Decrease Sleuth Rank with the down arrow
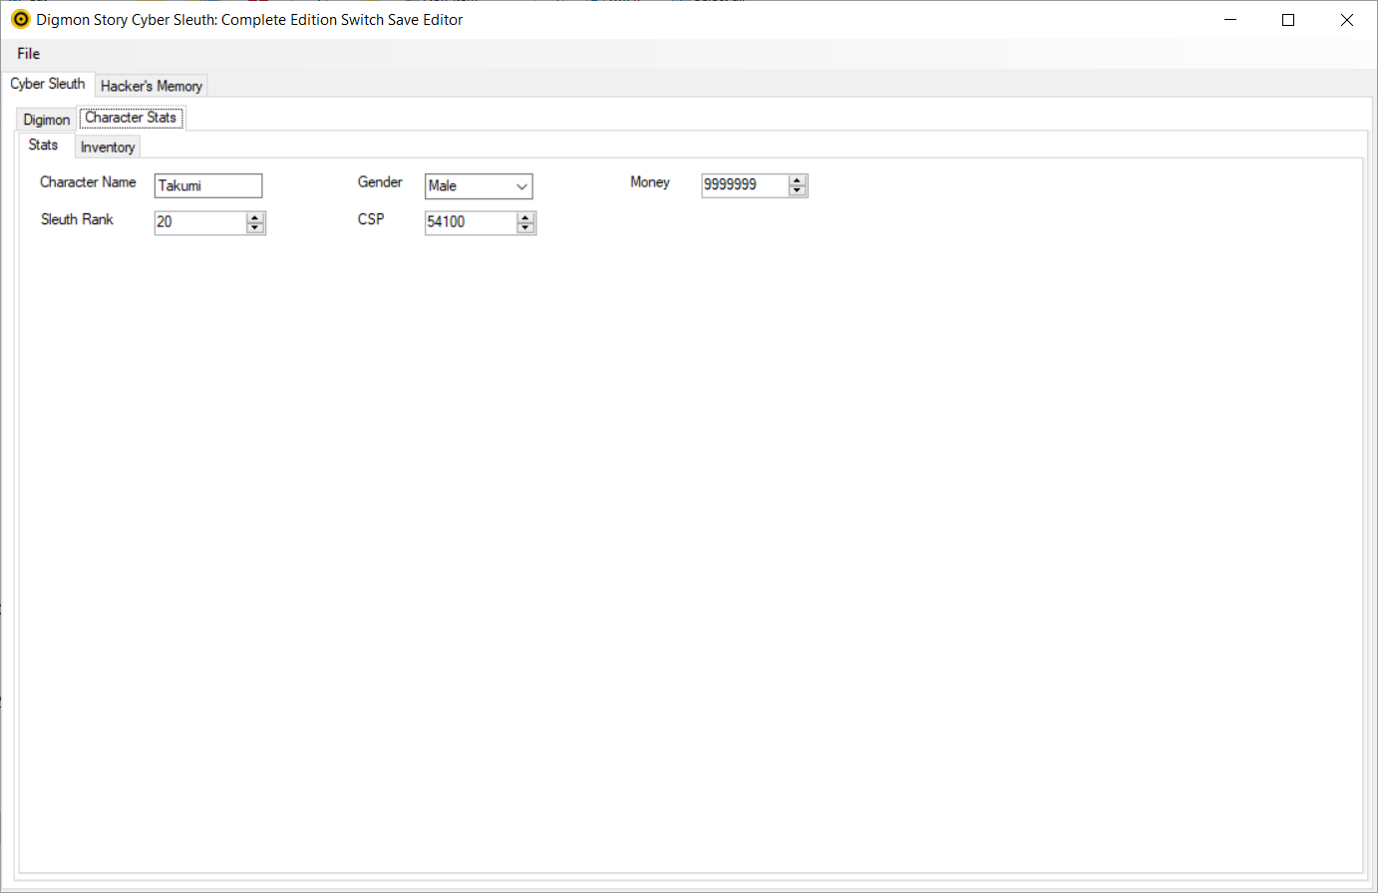 (255, 228)
